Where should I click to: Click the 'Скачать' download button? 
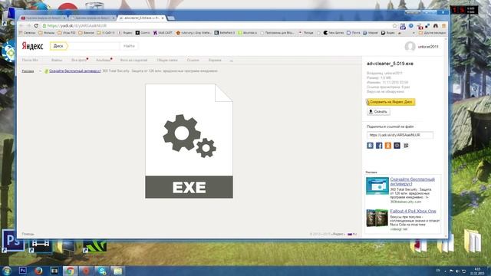tap(378, 111)
